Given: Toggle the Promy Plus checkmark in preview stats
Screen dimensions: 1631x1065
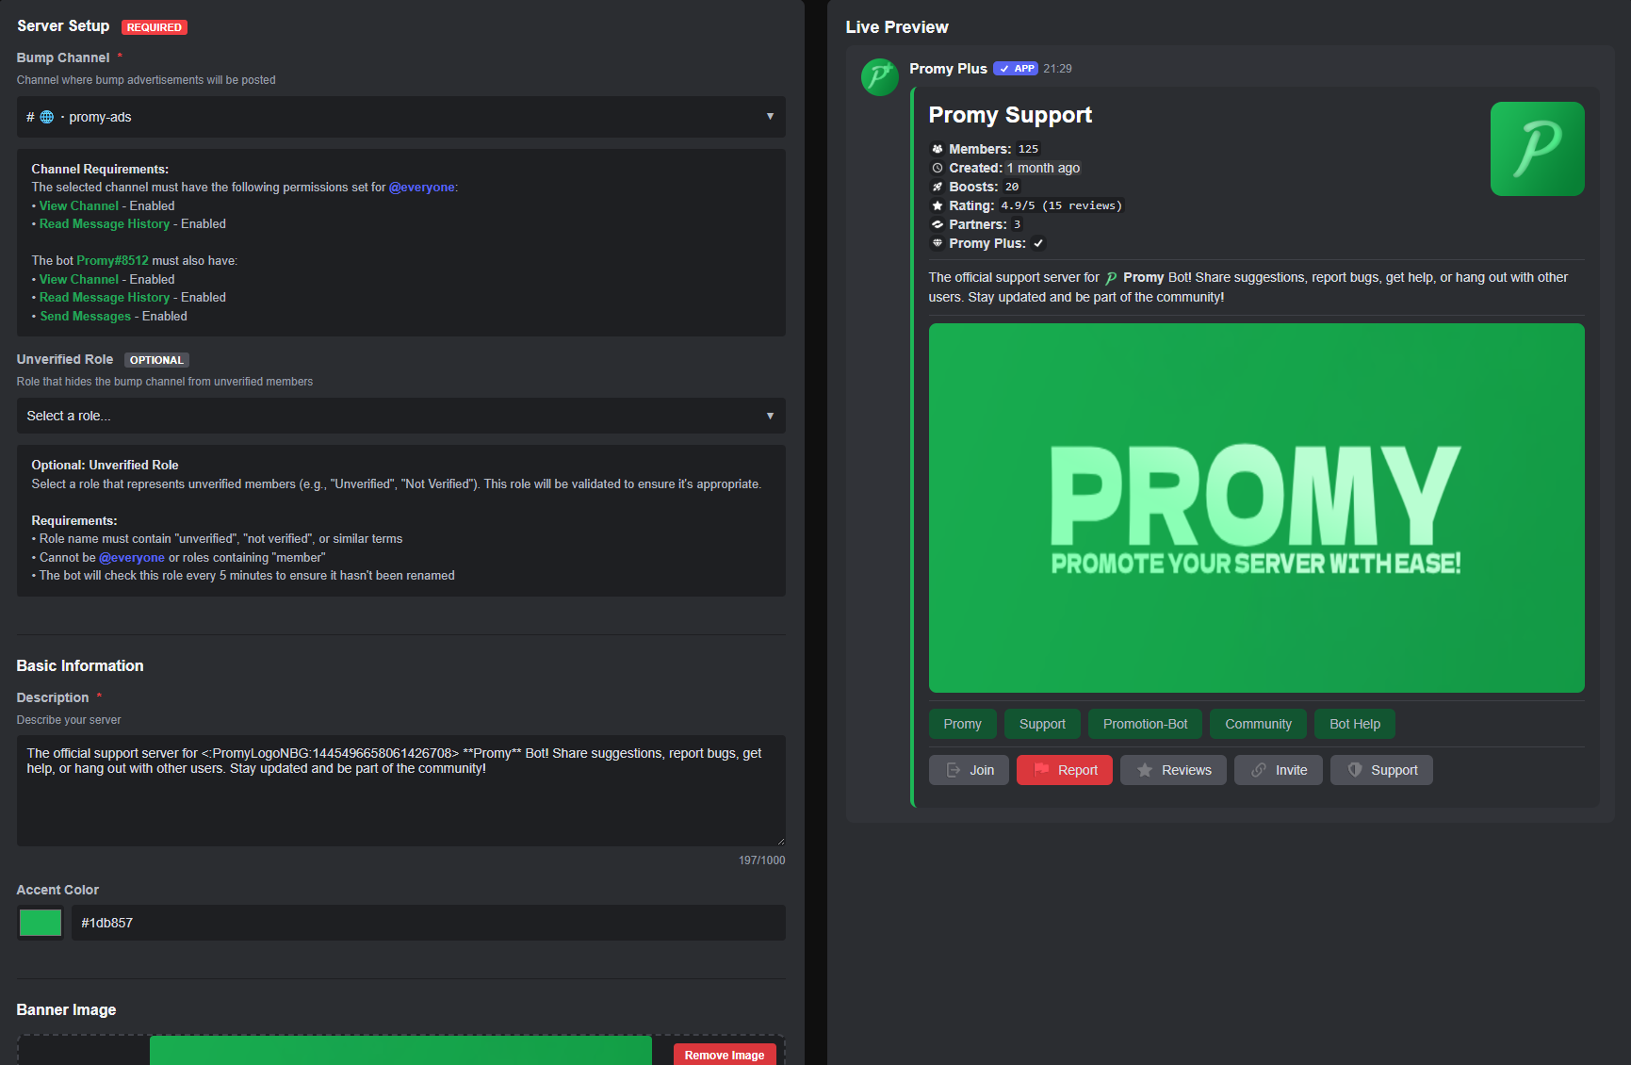Looking at the screenshot, I should [1038, 243].
